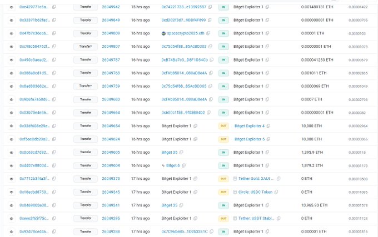
Task: Copy the Circle: USDC Token address
Action: pos(276,192)
